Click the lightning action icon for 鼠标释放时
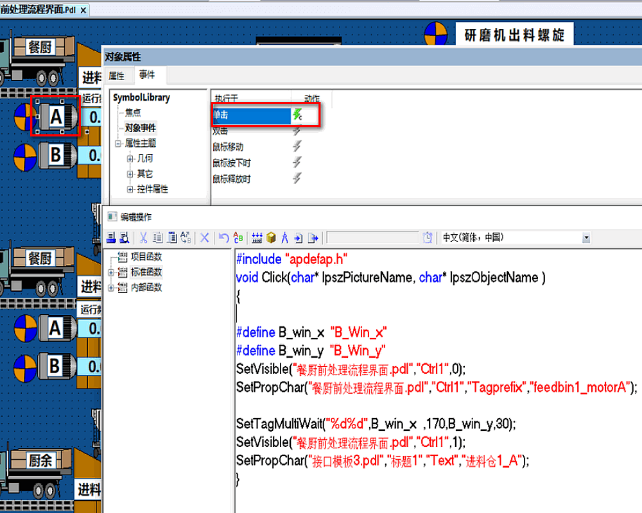Screen dimensions: 642x513 (x=297, y=179)
